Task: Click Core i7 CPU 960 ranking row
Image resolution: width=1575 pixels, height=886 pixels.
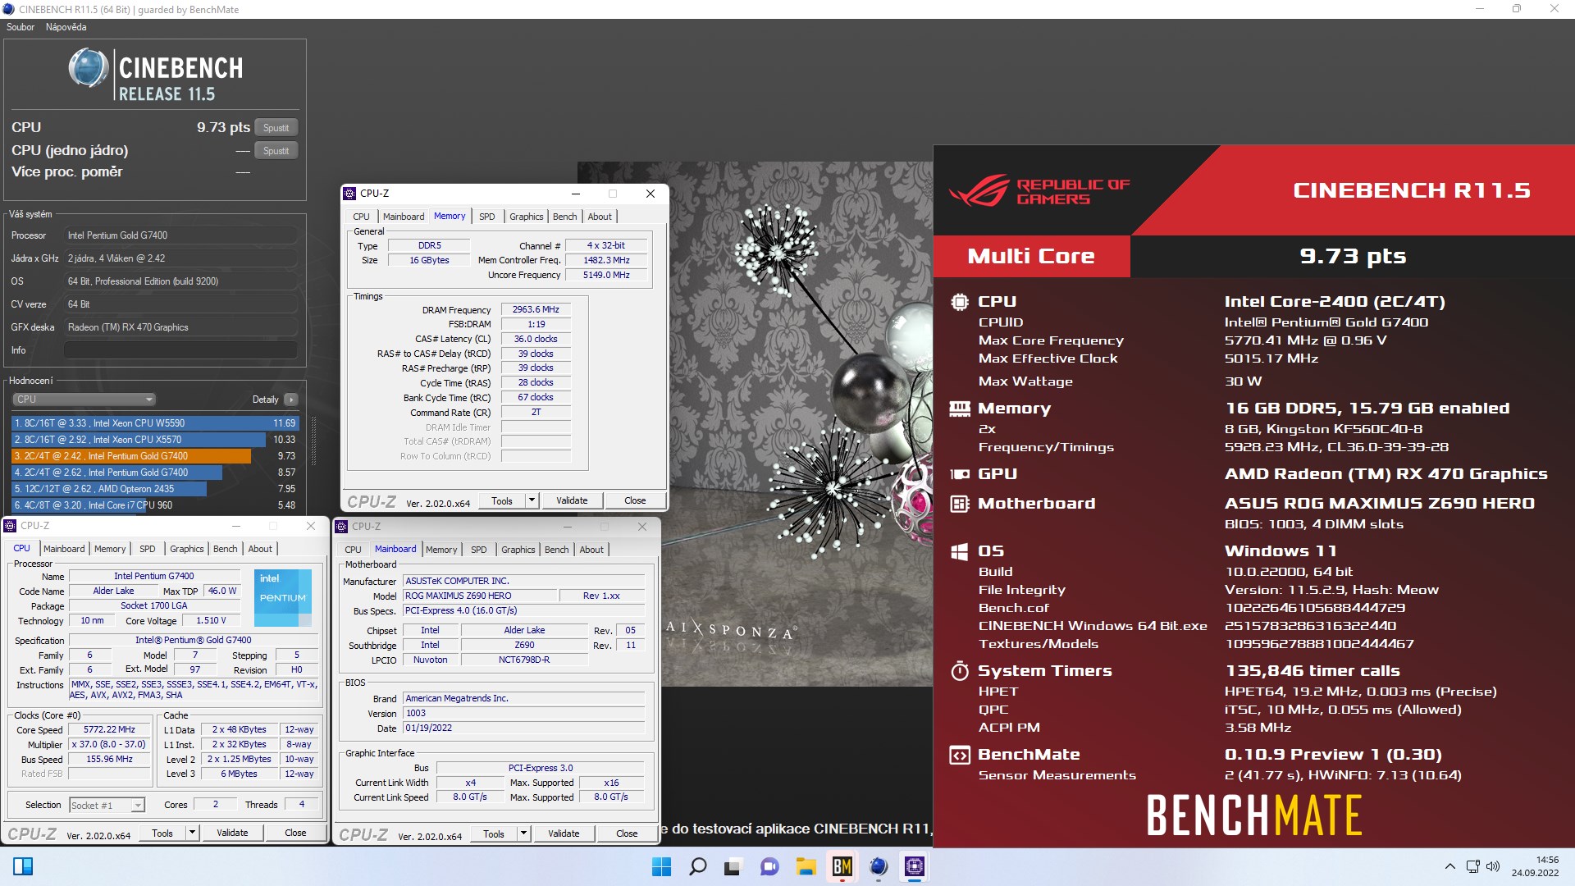Action: 155,505
